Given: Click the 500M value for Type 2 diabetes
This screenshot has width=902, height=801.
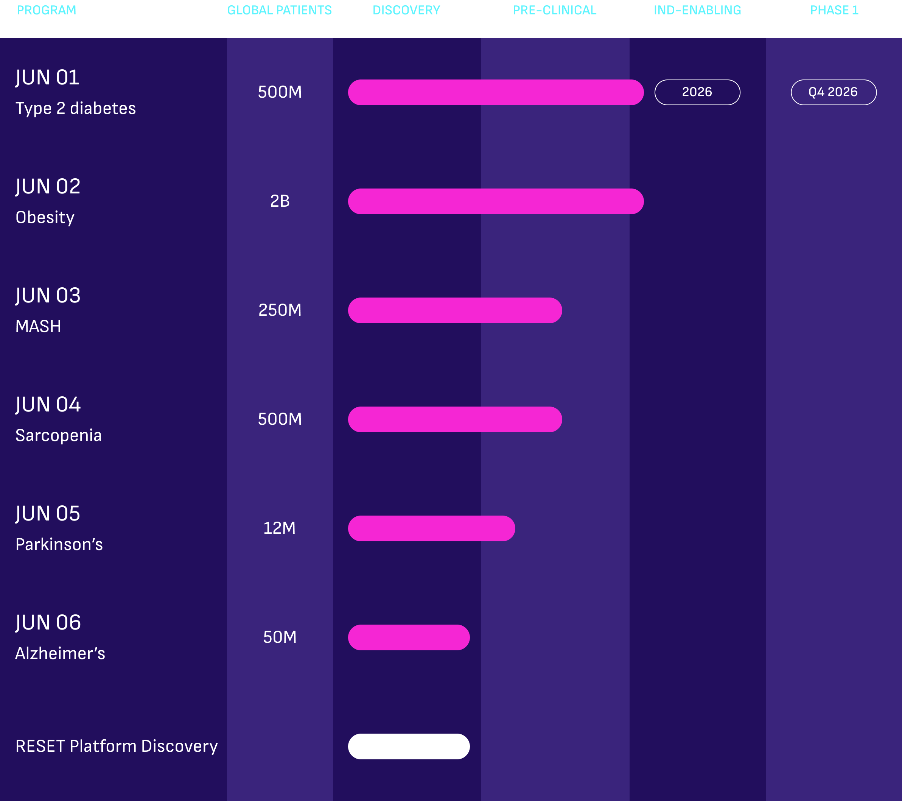Looking at the screenshot, I should tap(280, 92).
